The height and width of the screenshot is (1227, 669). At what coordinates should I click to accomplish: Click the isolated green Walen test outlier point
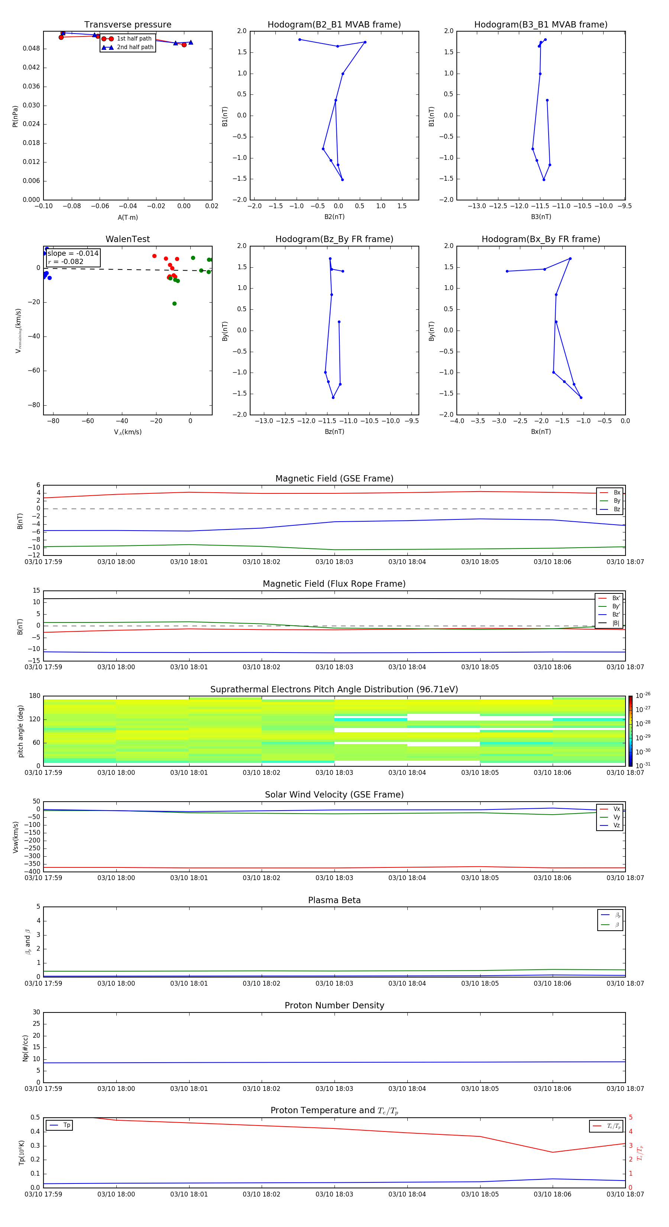(174, 303)
